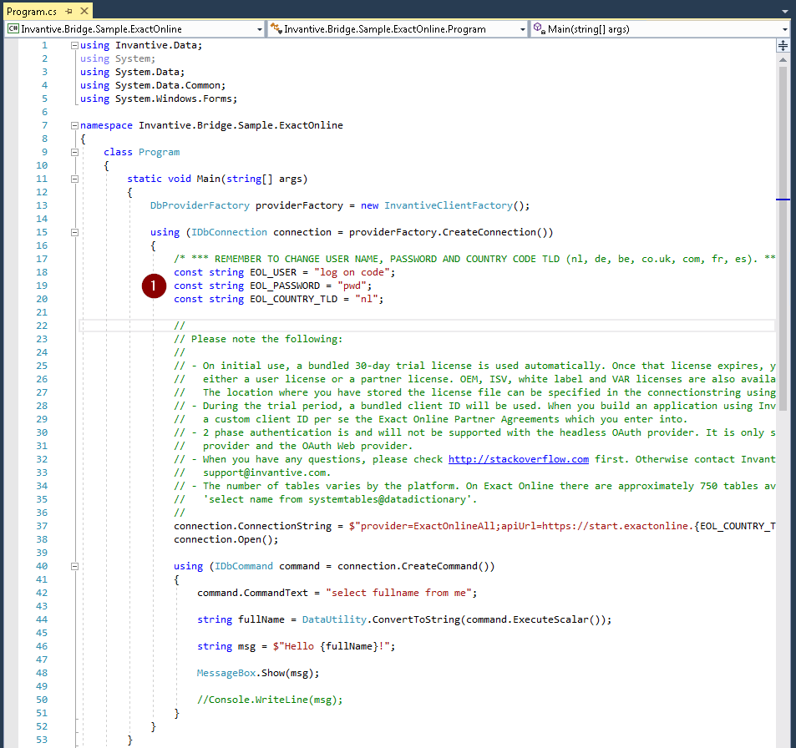
Task: Click "select fullname from me" string
Action: [x=398, y=593]
